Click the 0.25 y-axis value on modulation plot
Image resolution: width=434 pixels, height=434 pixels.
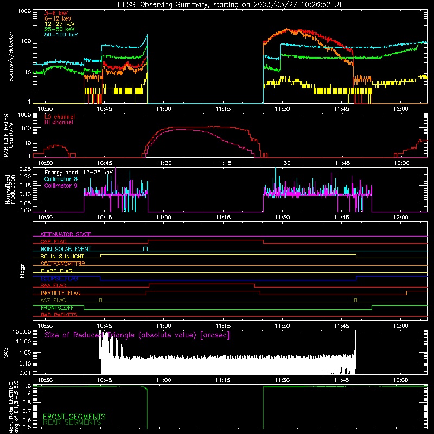(x=25, y=169)
